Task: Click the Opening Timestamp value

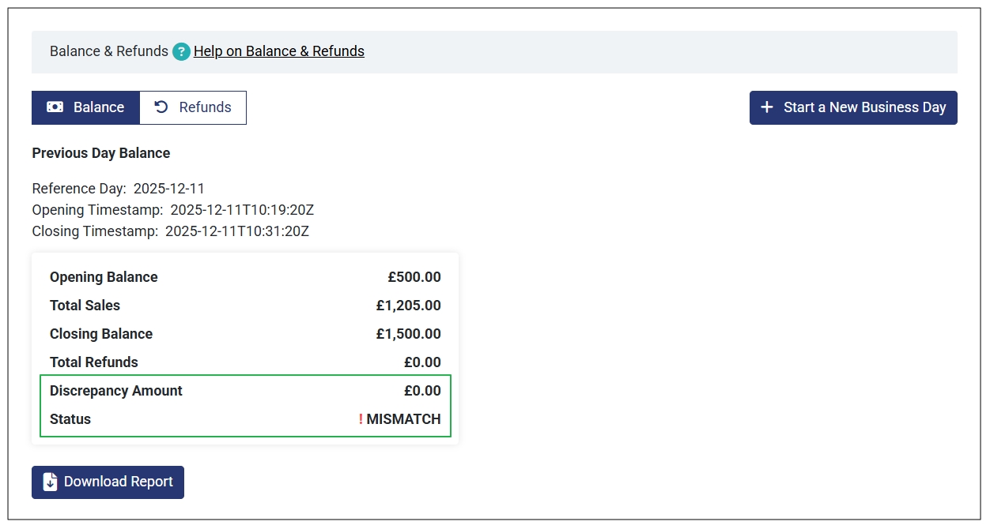Action: pyautogui.click(x=242, y=210)
